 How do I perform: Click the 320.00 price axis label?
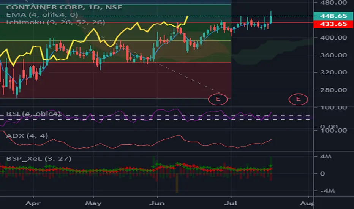click(x=333, y=73)
